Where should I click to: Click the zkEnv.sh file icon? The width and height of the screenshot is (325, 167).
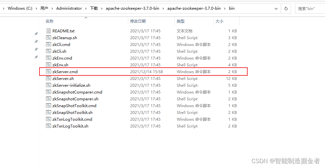click(x=48, y=65)
